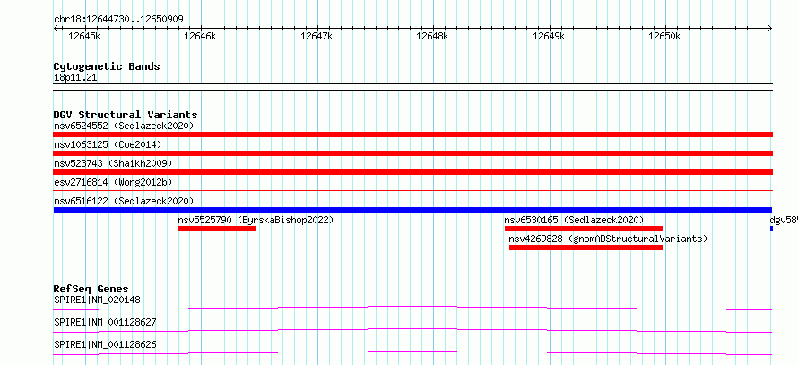Click the magenta transcript line for NM_001128626
Viewport: 798px width, 365px height.
coord(412,352)
